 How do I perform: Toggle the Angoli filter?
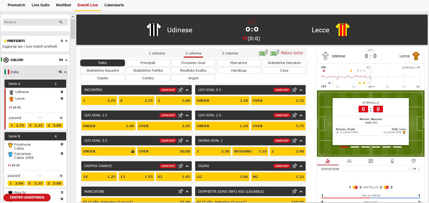[193, 78]
